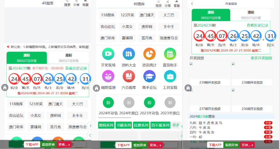Select the 2024年彩色 gallery icon
This screenshot has width=280, height=149.
tap(108, 102)
